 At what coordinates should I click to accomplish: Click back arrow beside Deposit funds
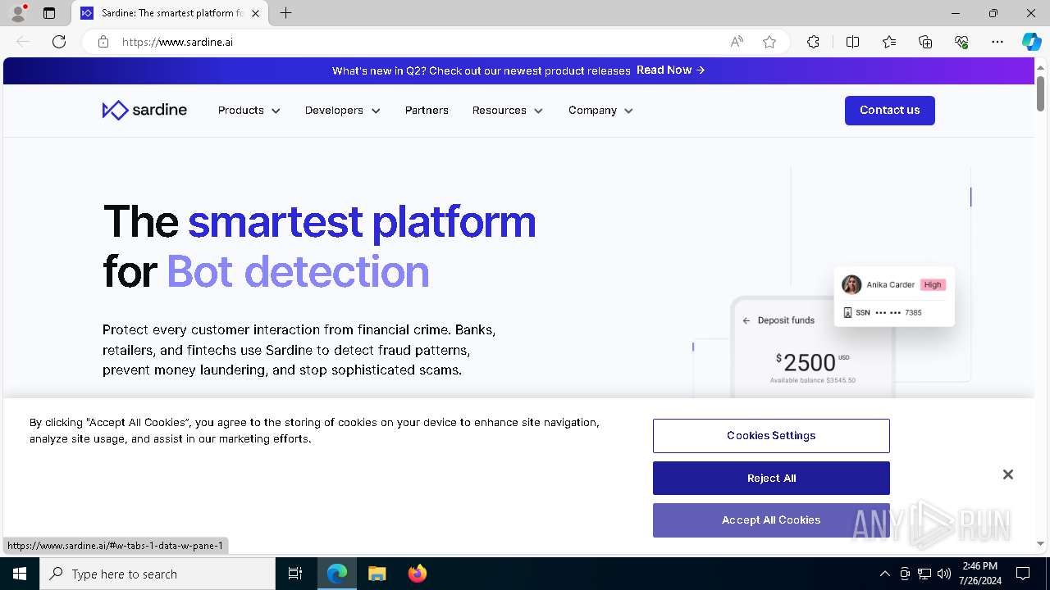point(746,320)
